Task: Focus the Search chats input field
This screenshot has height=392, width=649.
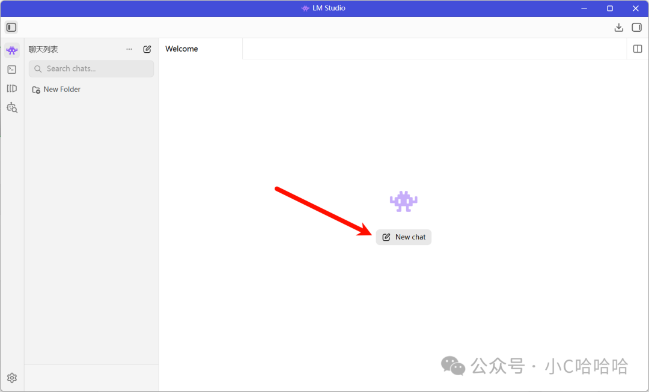Action: click(x=91, y=68)
